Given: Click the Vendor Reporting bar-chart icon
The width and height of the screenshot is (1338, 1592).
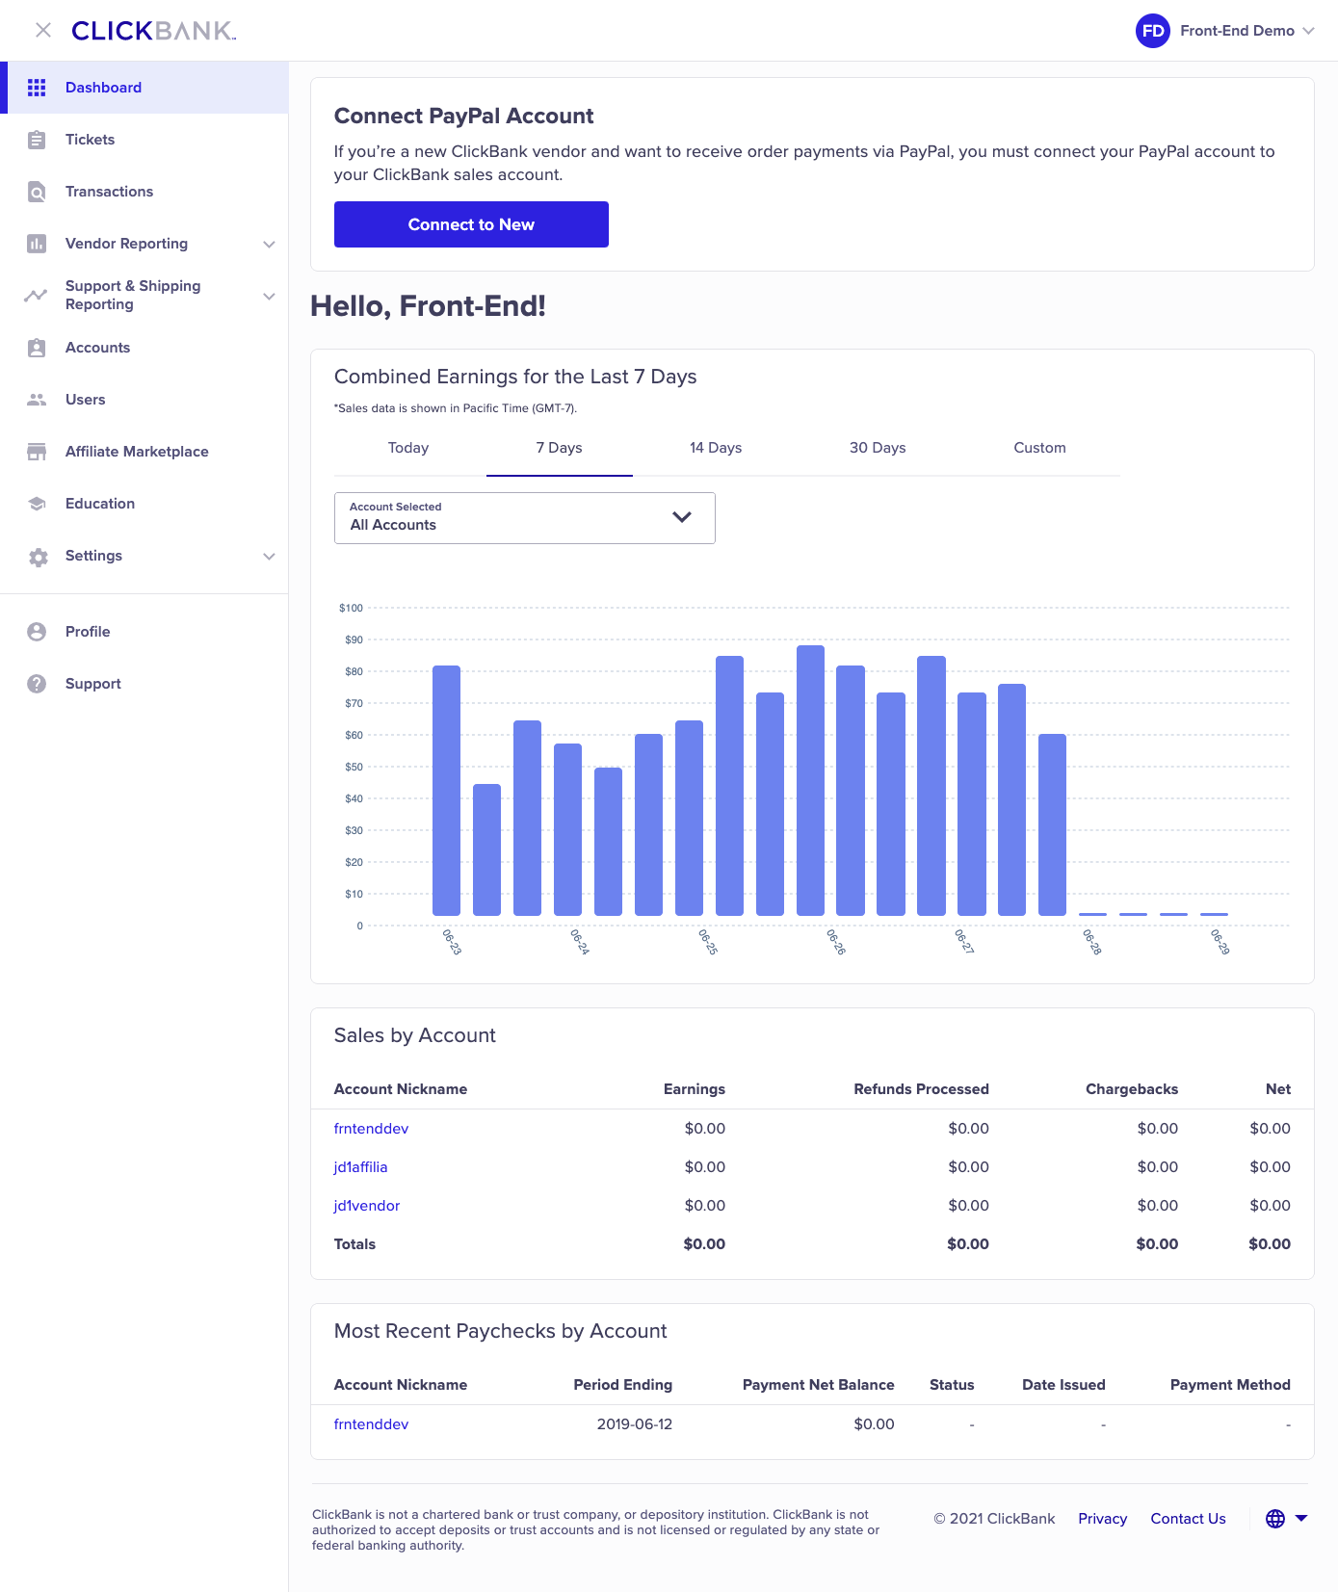Looking at the screenshot, I should (x=37, y=244).
